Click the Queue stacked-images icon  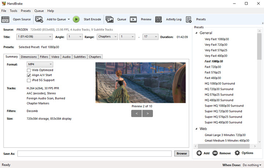click(109, 19)
